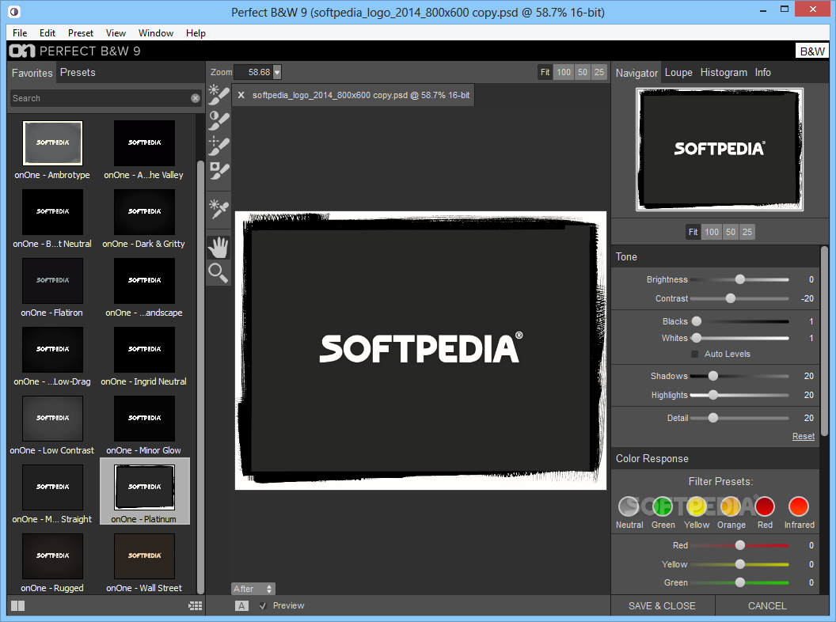Open the Edit menu

click(x=47, y=33)
